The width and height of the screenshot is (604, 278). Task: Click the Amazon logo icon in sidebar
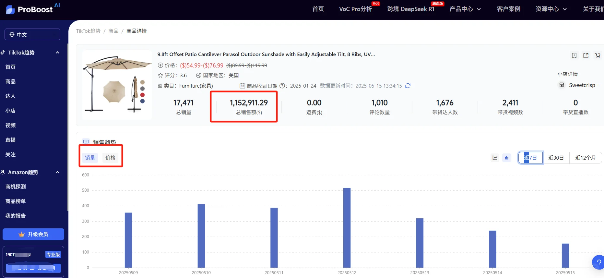tap(3, 172)
